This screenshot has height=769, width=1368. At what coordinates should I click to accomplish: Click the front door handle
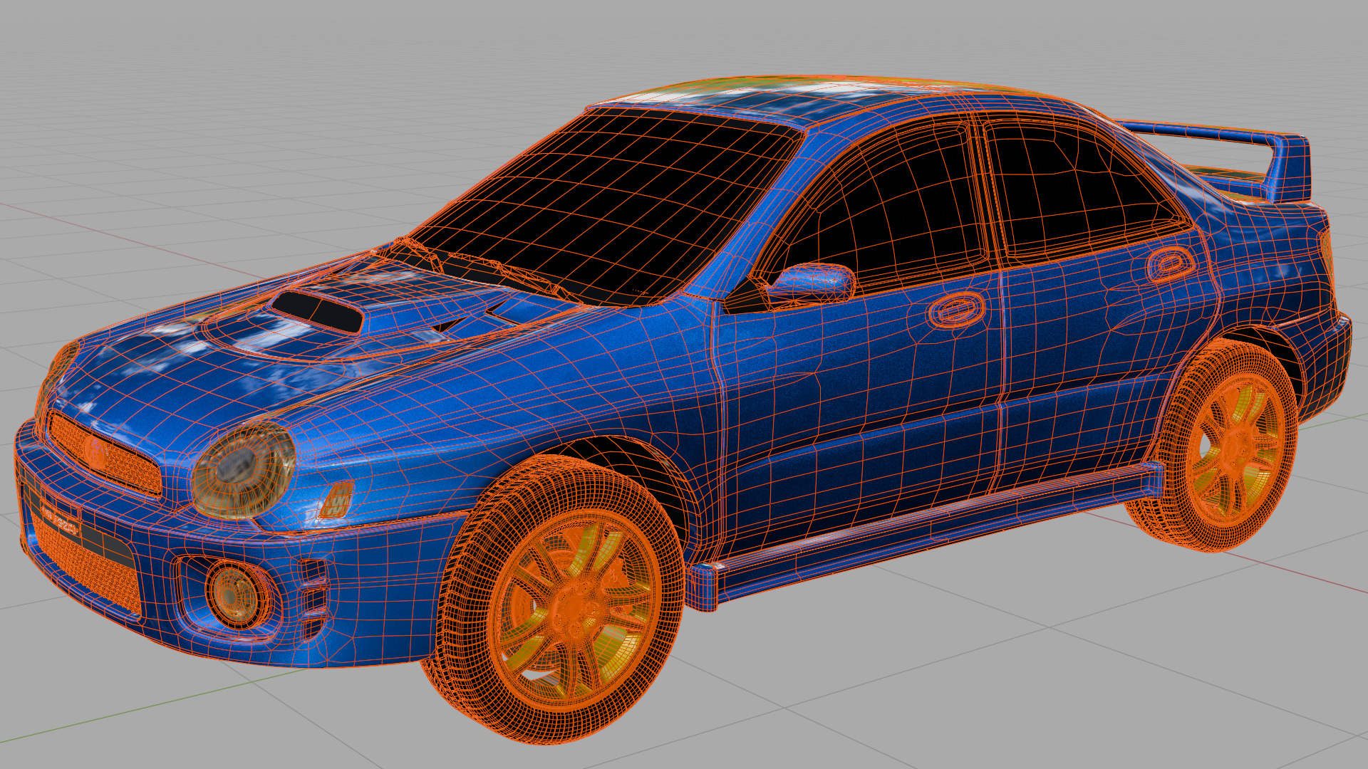tap(956, 310)
